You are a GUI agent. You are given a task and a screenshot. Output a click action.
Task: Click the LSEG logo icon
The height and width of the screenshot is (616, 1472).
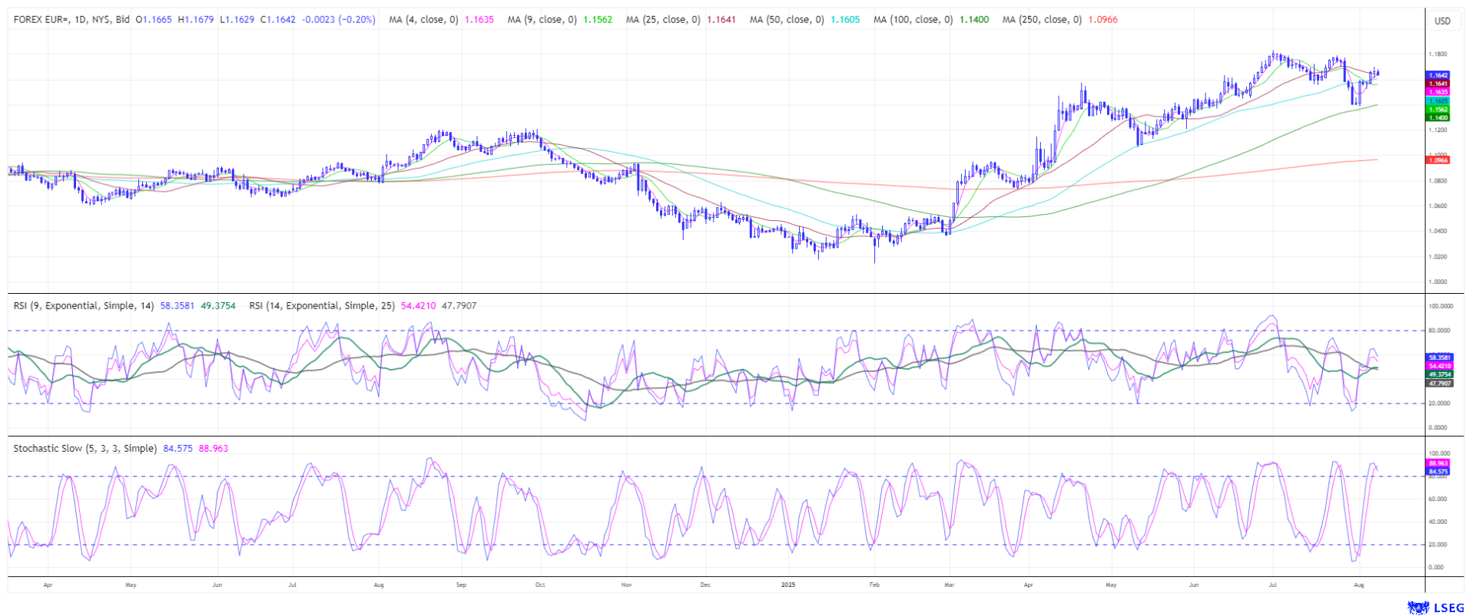pyautogui.click(x=1418, y=608)
